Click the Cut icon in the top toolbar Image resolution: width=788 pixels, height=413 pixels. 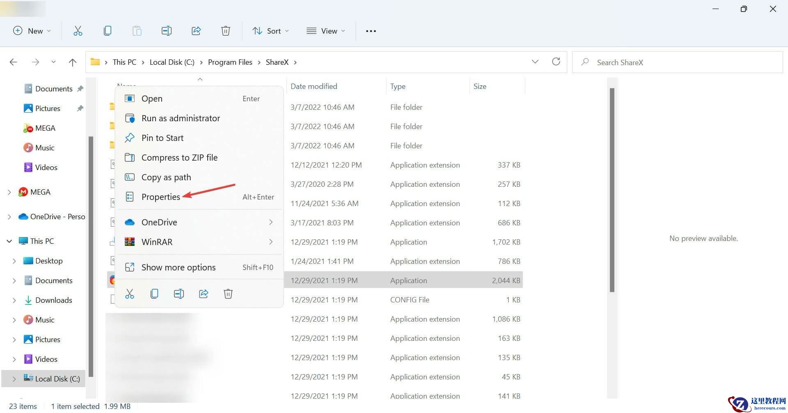click(x=78, y=31)
